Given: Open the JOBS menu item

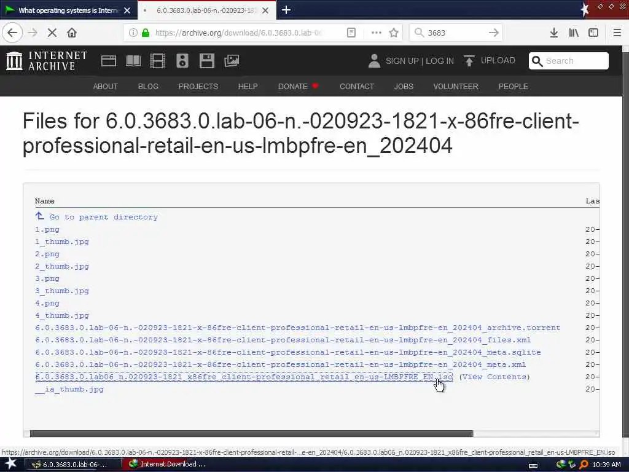Looking at the screenshot, I should click(x=404, y=86).
